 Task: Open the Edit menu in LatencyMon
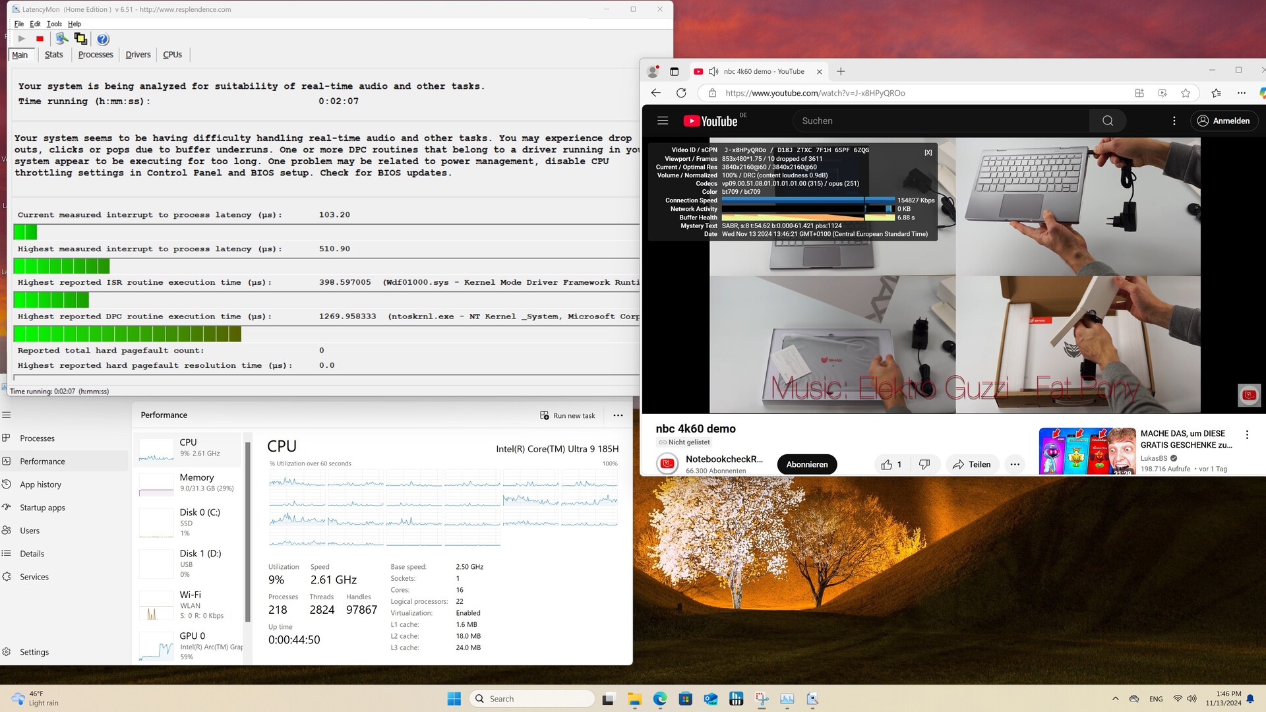pyautogui.click(x=35, y=24)
